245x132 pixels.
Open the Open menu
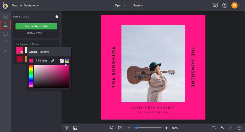[x=120, y=5]
